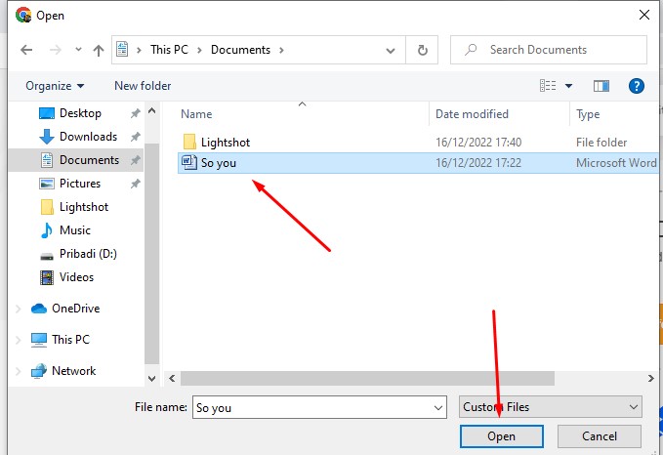Sort files by Type column
663x455 pixels.
588,114
